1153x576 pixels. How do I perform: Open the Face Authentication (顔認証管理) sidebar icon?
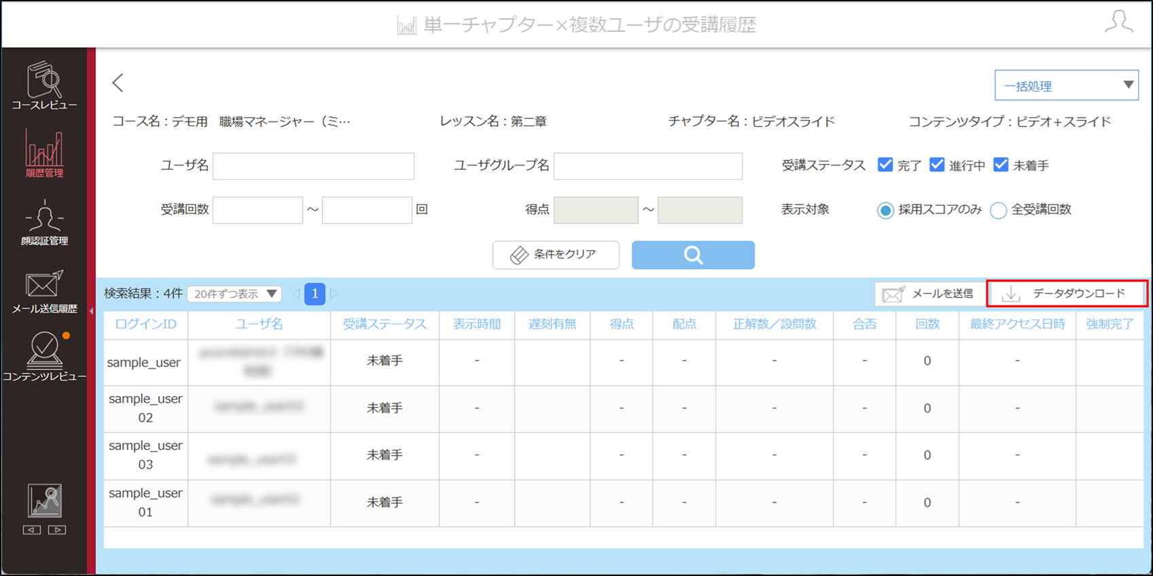44,223
